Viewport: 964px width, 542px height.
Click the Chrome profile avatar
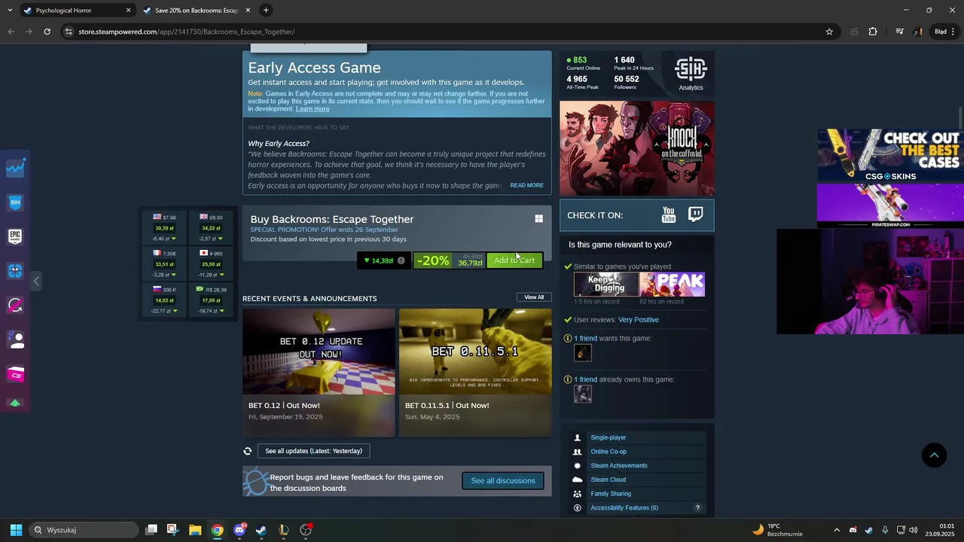918,32
